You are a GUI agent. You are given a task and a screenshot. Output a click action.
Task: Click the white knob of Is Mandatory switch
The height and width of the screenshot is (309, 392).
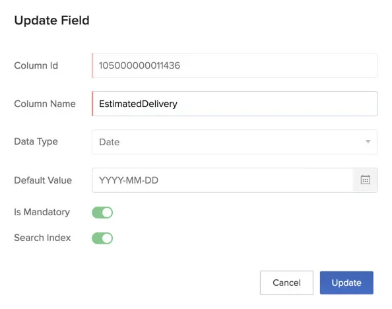coord(108,213)
